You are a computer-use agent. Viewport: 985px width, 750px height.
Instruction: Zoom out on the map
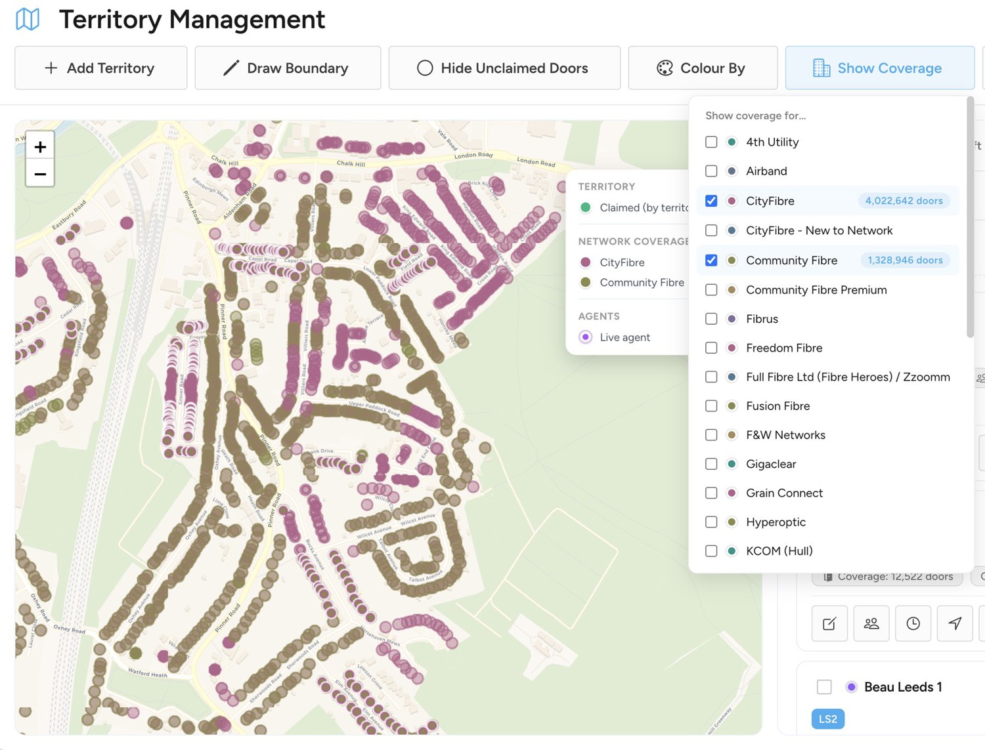[40, 174]
